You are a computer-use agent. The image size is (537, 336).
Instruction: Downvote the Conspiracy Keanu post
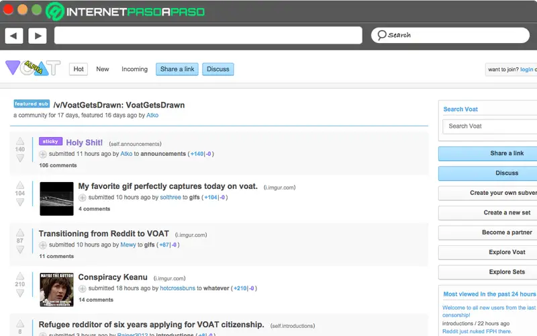[20, 293]
